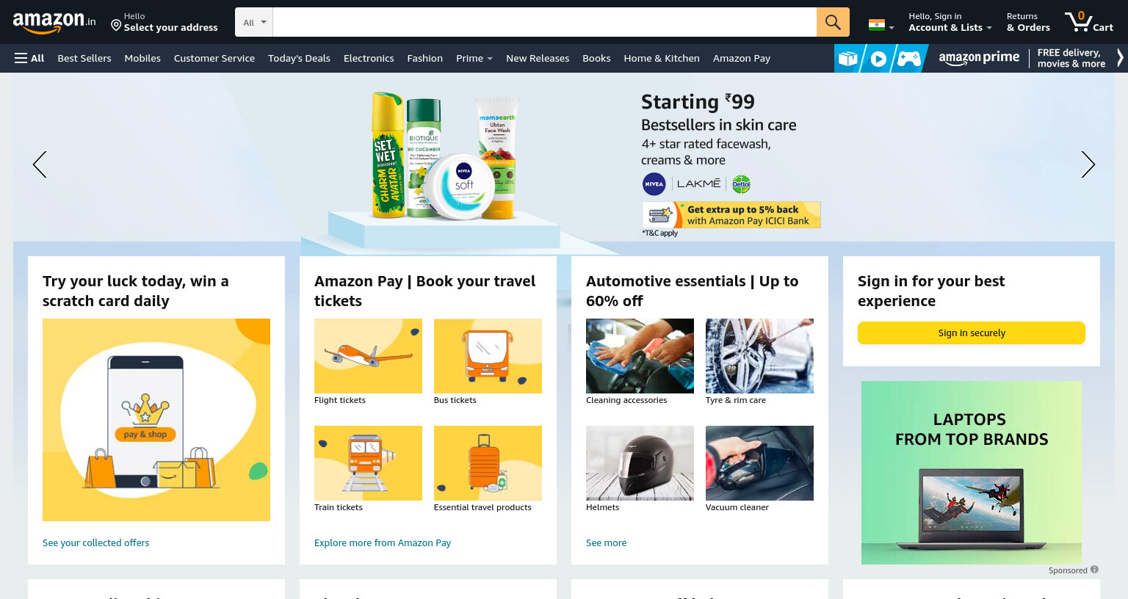Open Today's Deals in navigation bar
This screenshot has width=1128, height=599.
pyautogui.click(x=299, y=58)
